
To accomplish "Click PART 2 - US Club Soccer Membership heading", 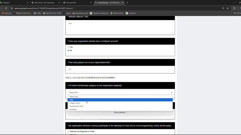I will tap(90, 78).
